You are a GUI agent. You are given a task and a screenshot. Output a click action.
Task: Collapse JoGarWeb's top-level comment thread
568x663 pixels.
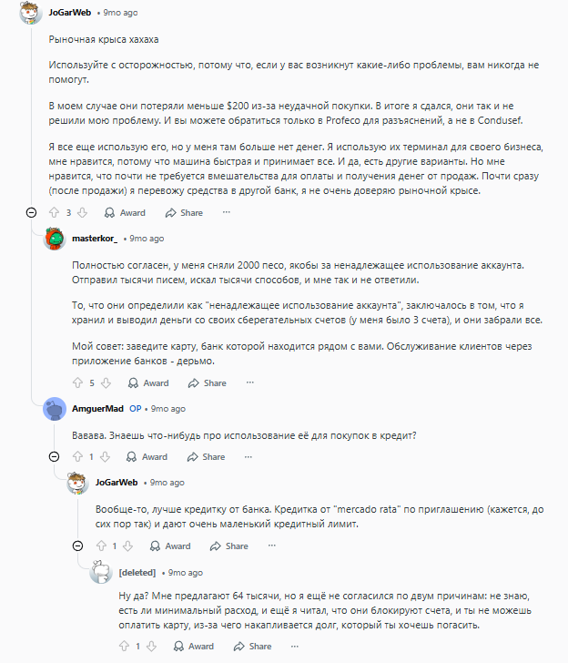click(32, 212)
